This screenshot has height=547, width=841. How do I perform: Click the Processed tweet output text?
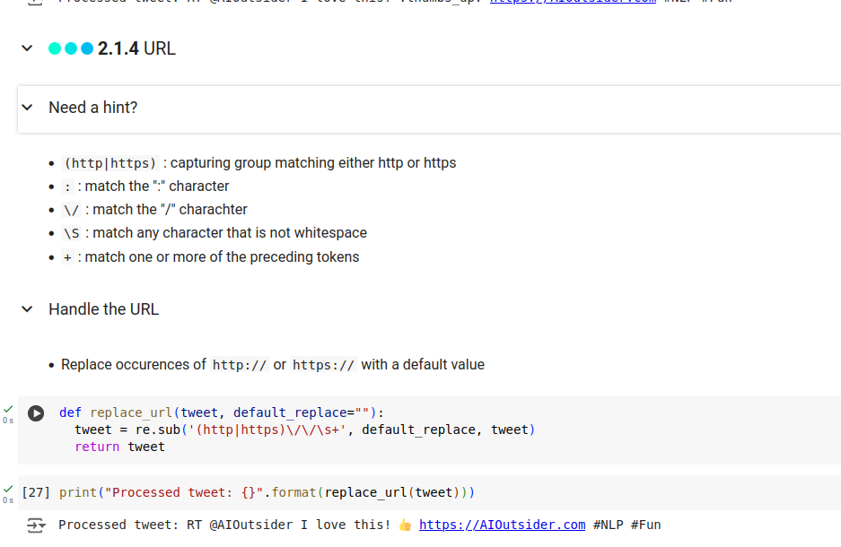click(224, 525)
